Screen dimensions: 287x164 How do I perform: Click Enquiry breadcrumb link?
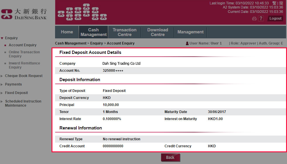[x=96, y=43]
